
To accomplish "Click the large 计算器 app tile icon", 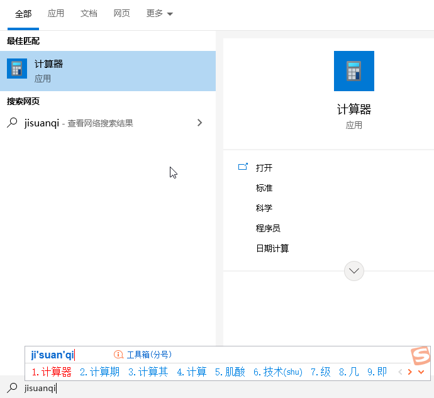I will [x=353, y=71].
